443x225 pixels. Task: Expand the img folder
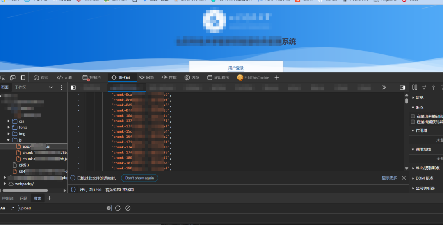(9, 134)
